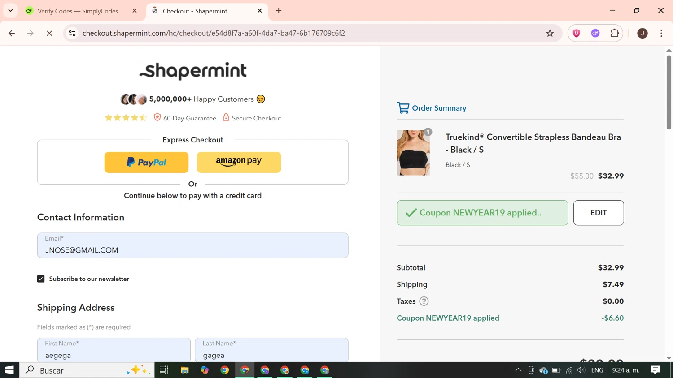Bookmark this page with star icon

[550, 33]
